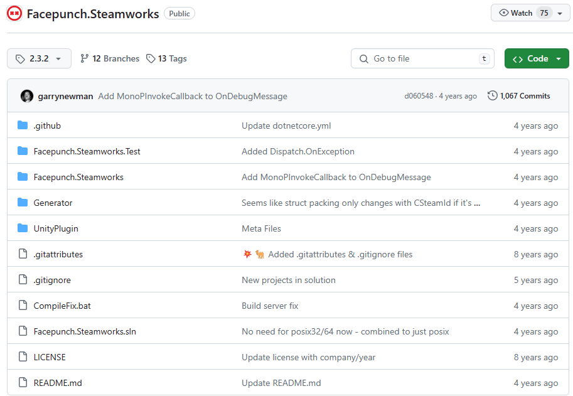
Task: Click the code brackets icon on Code button
Action: click(x=517, y=59)
